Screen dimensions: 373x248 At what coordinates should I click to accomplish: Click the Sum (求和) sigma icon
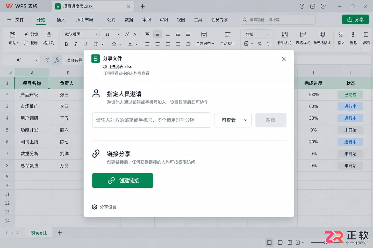pyautogui.click(x=366, y=35)
